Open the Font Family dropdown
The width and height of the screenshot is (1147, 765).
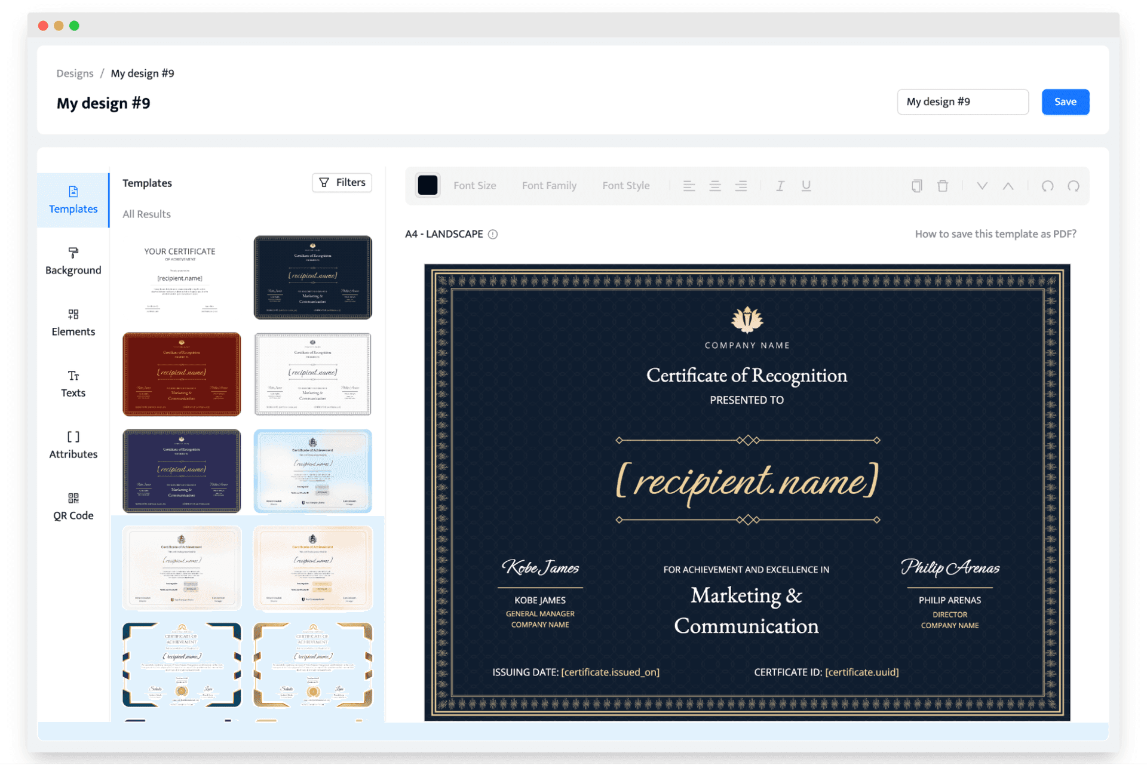click(548, 186)
